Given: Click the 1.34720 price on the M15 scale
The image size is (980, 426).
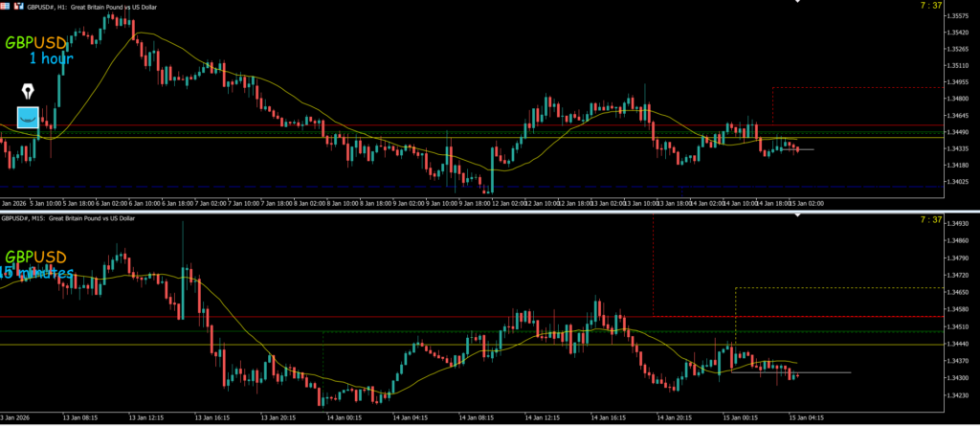Looking at the screenshot, I should (959, 276).
